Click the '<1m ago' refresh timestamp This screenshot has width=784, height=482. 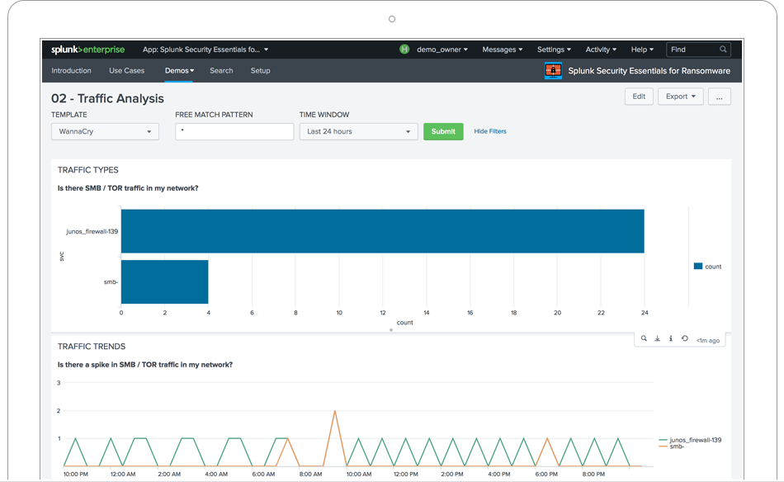[x=708, y=341]
